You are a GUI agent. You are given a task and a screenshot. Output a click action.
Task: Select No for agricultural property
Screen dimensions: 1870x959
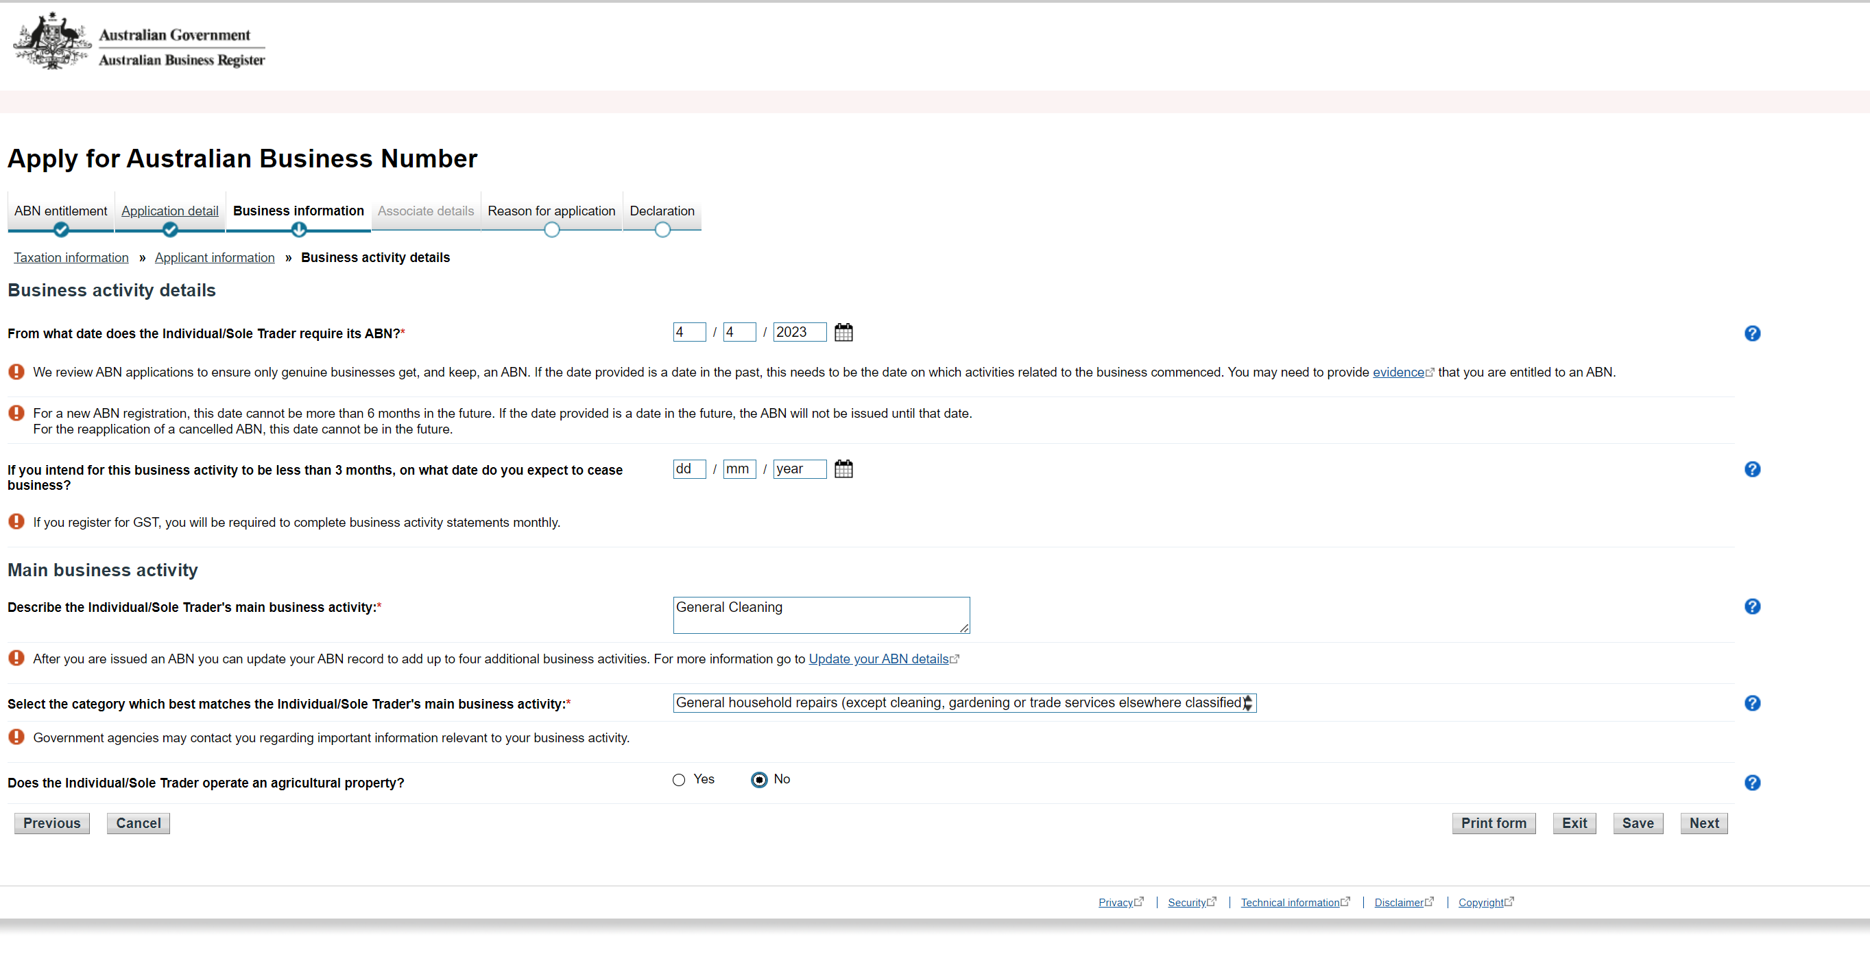[758, 780]
